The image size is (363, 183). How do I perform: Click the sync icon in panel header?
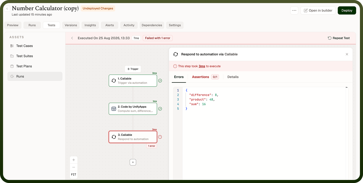coord(176,54)
